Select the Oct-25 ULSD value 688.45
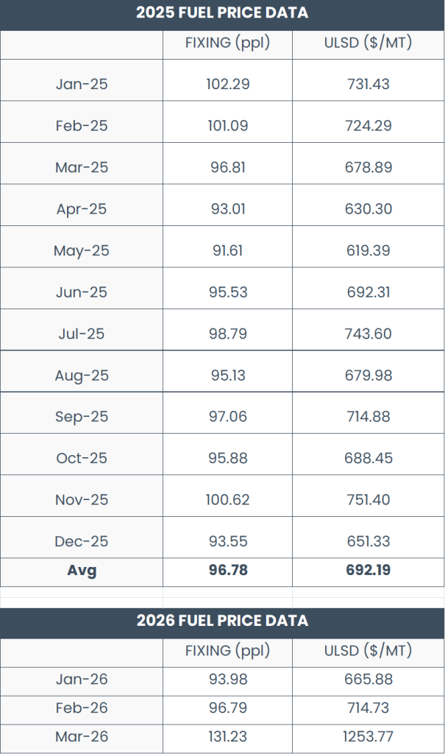 368,458
